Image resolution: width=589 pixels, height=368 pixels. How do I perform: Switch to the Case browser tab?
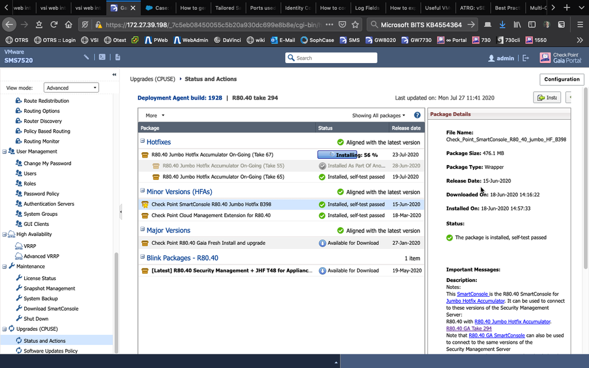tap(158, 8)
